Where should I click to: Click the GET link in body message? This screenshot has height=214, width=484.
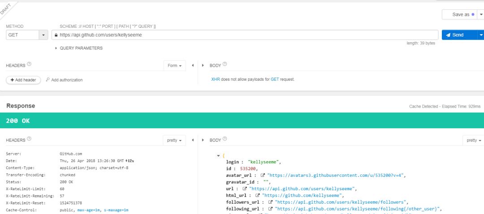275,79
